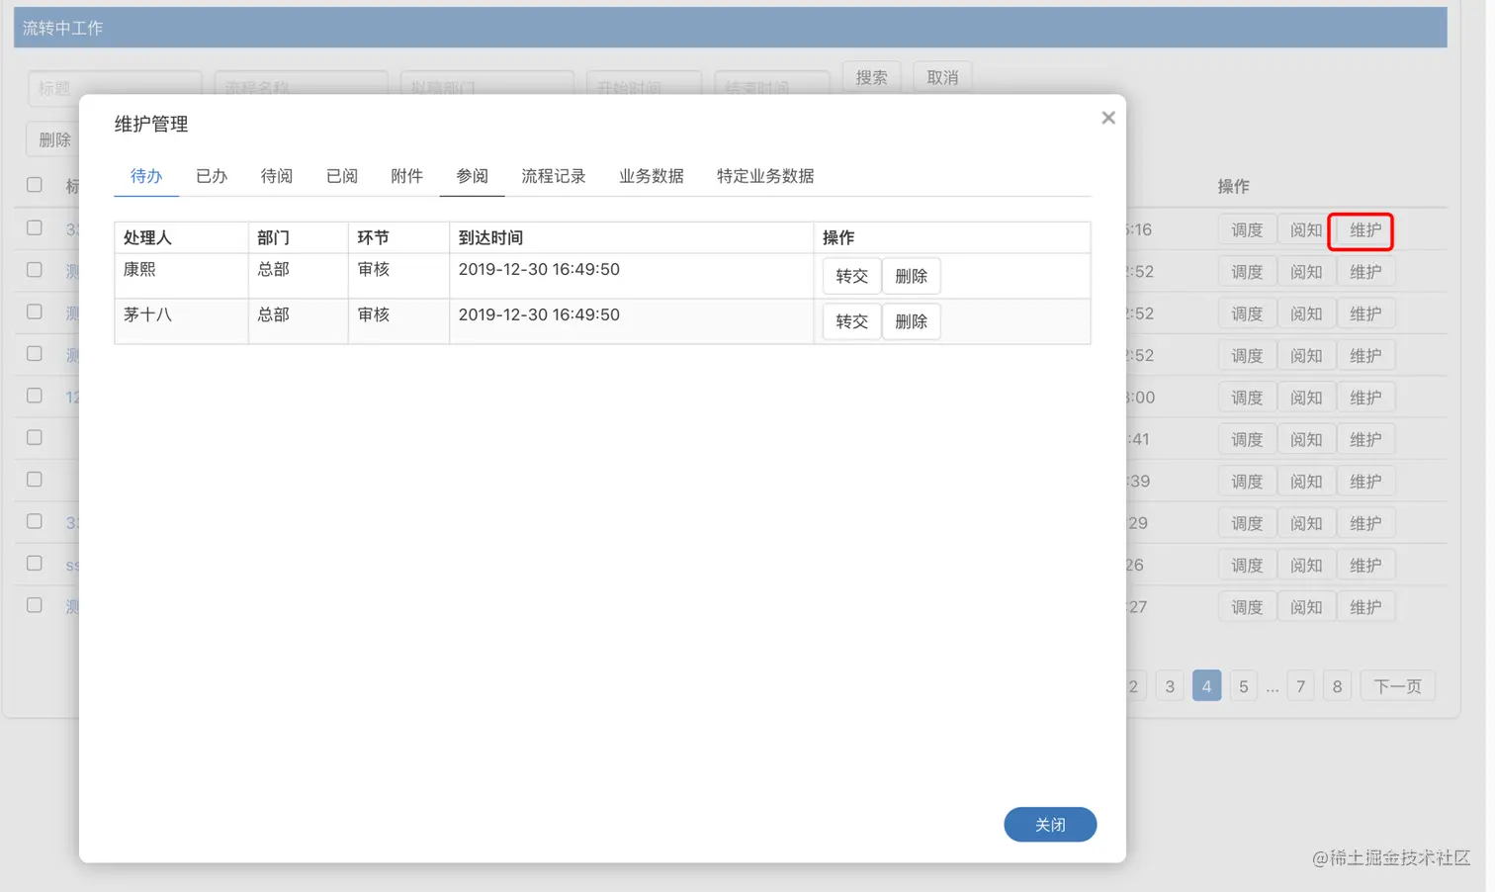
Task: Click the blue 关闭 button
Action: pyautogui.click(x=1050, y=825)
